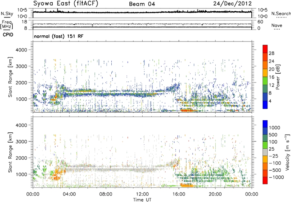The image size is (291, 202).
Task: Click the "28" power colorbar label
Action: click(x=271, y=53)
